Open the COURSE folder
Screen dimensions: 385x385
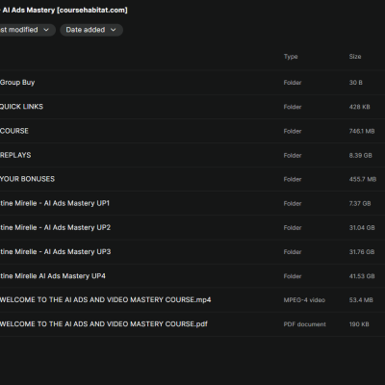coord(14,131)
